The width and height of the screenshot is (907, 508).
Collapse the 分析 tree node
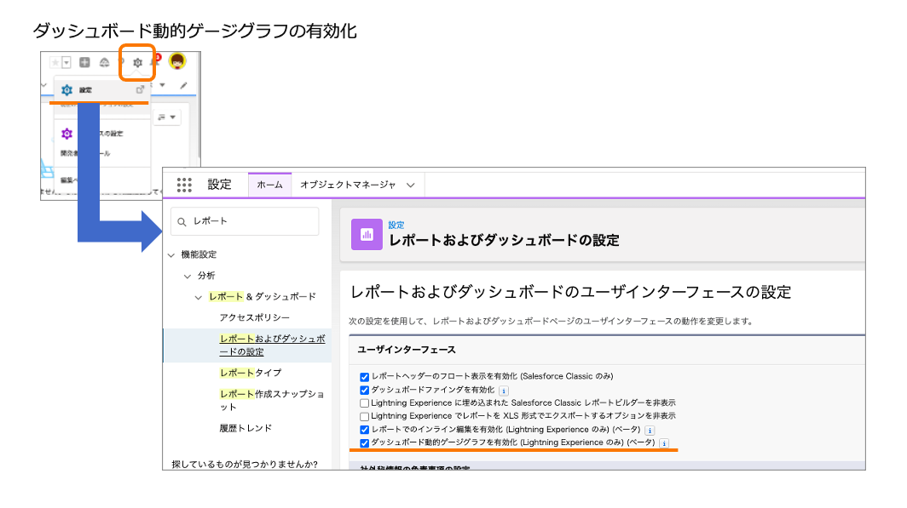tap(188, 277)
